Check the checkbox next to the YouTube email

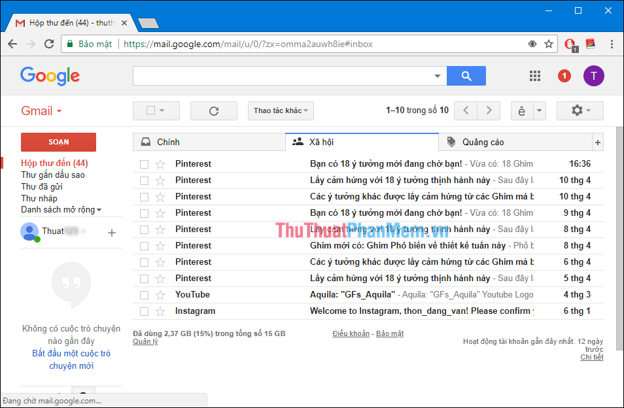pyautogui.click(x=144, y=294)
